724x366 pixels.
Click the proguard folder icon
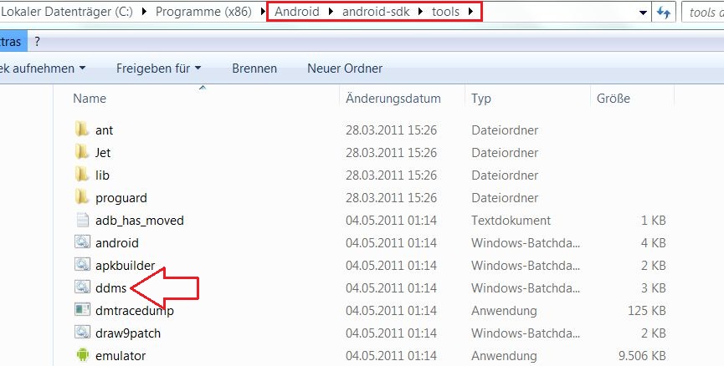(82, 197)
